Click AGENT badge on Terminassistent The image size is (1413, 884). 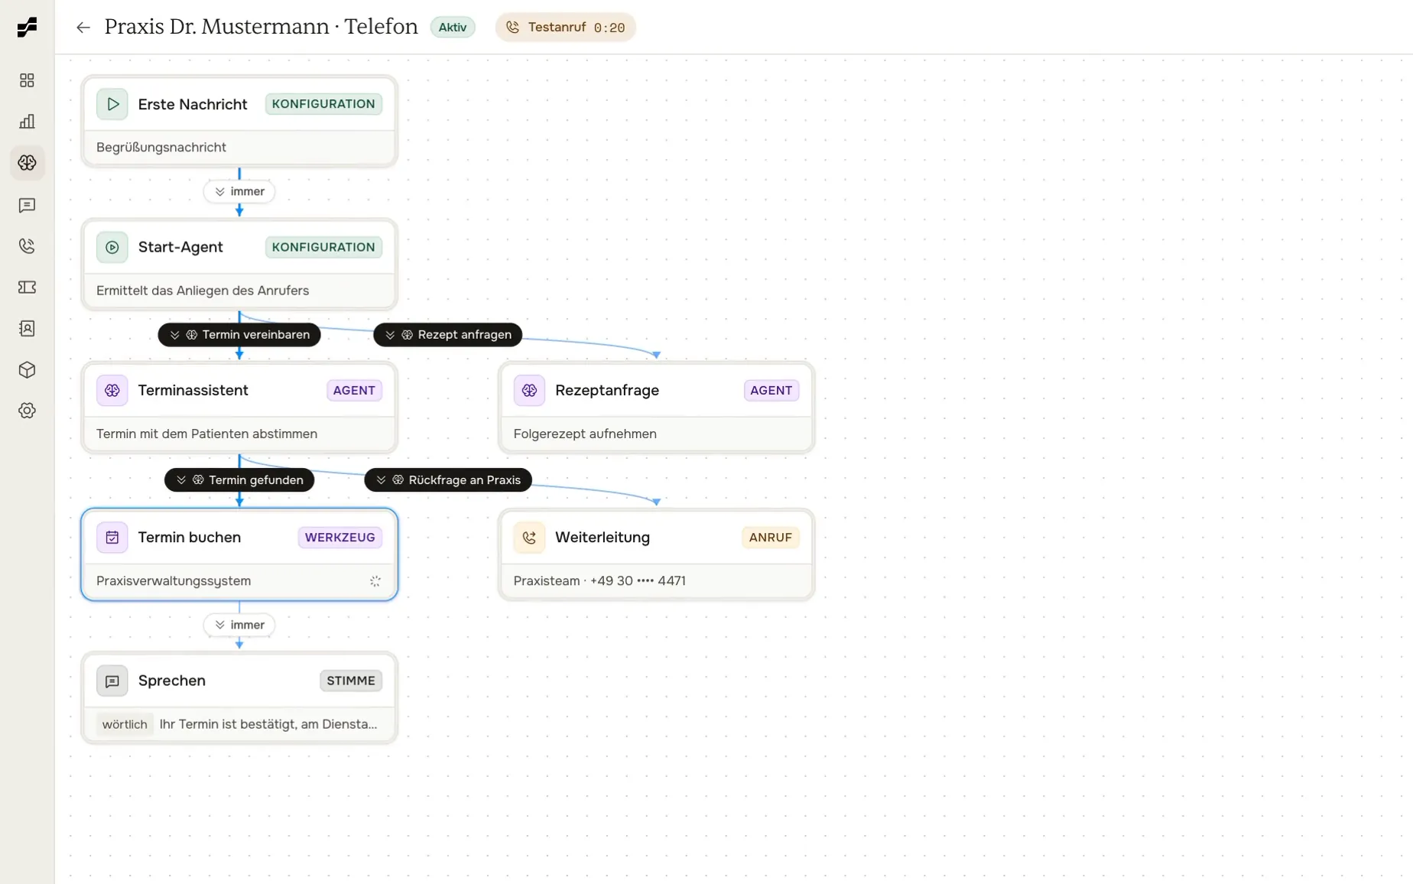(x=354, y=390)
